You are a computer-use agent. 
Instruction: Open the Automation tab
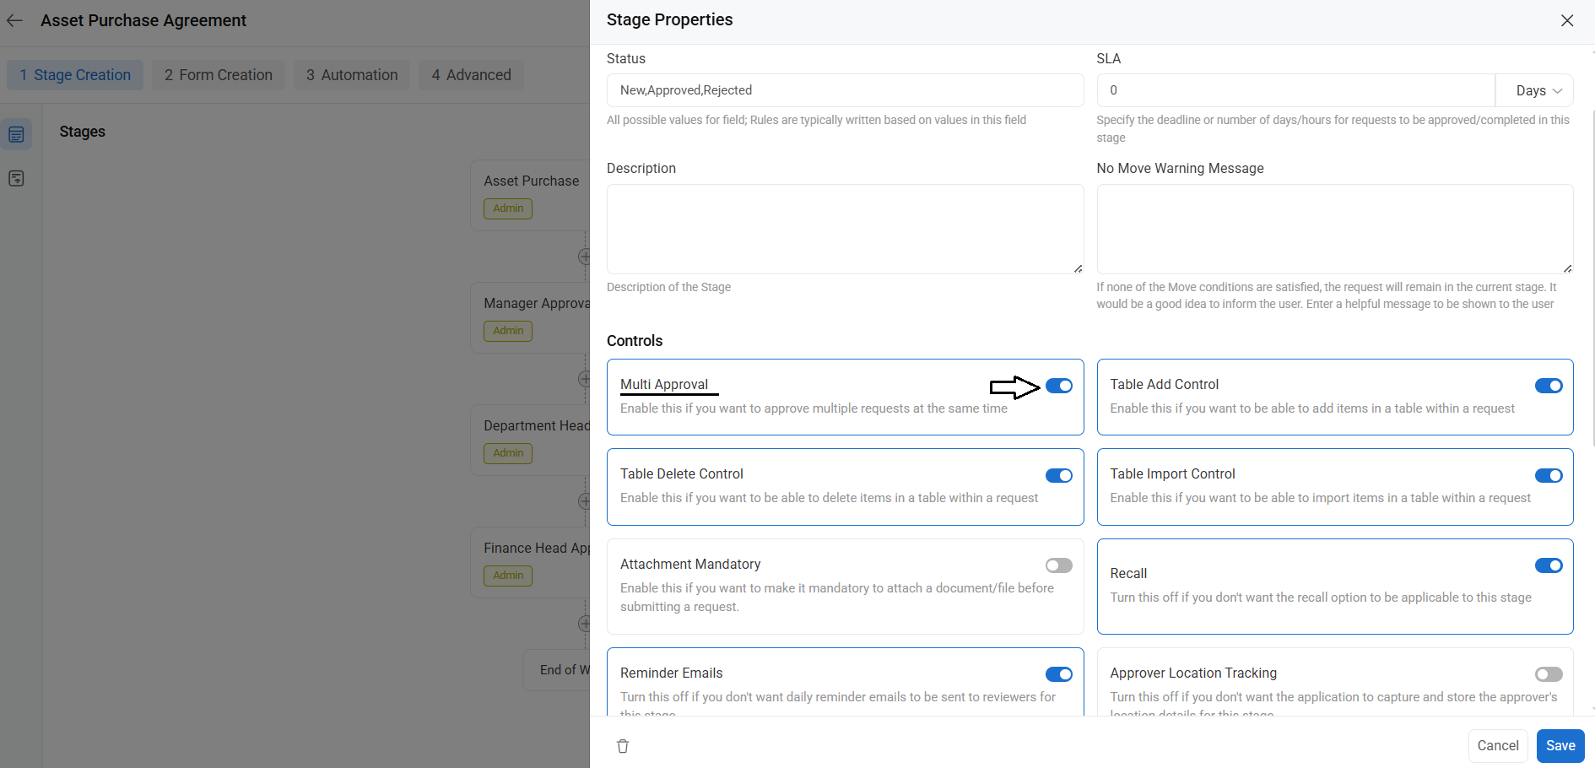352,75
